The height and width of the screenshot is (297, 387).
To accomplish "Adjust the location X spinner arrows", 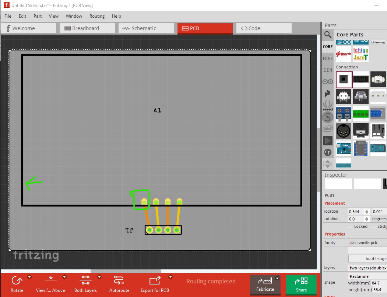I will click(x=367, y=212).
